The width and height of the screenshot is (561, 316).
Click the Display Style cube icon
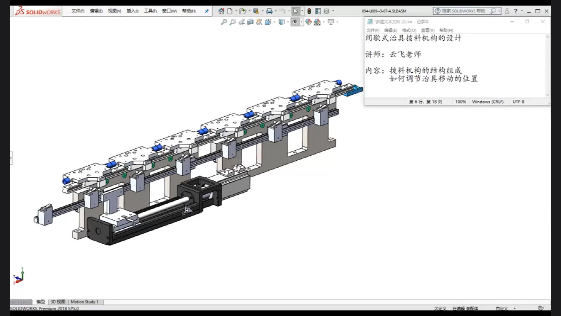pos(281,22)
